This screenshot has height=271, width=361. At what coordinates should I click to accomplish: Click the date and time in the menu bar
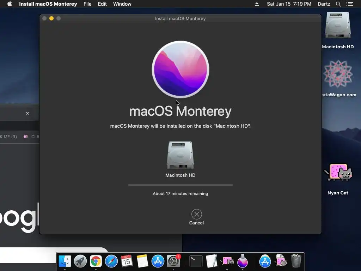(x=289, y=4)
